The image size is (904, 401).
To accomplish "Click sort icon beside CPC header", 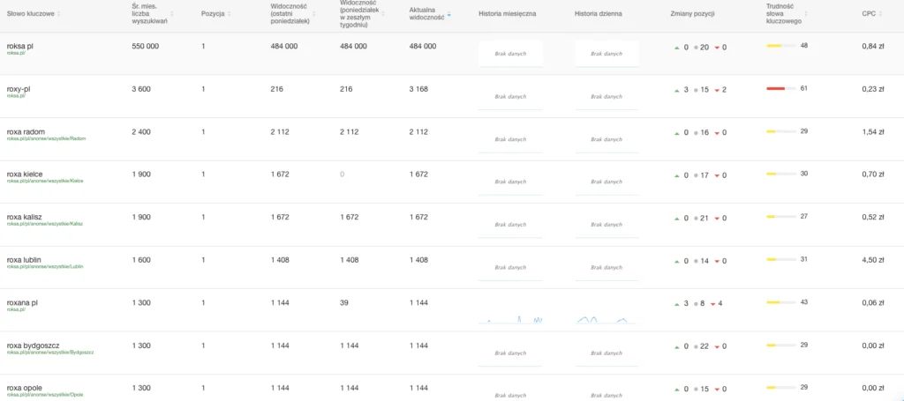I will point(881,14).
